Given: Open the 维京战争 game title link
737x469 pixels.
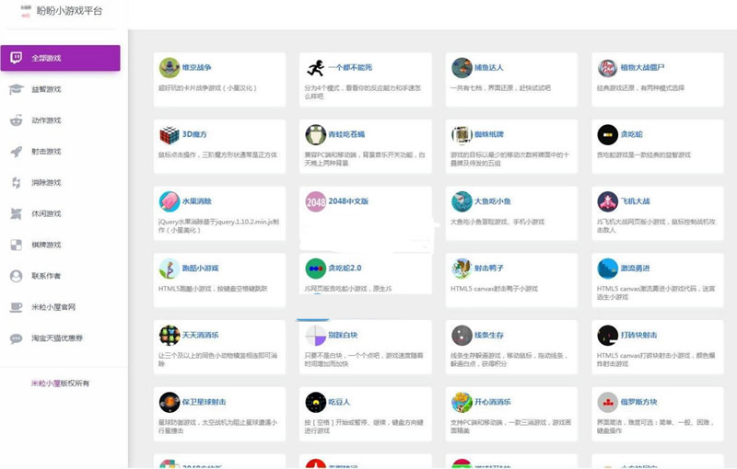Looking at the screenshot, I should click(197, 67).
